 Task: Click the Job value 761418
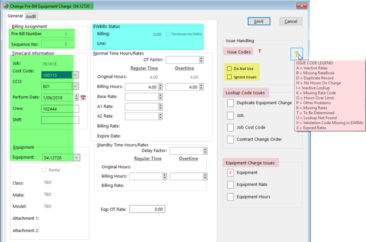49,64
